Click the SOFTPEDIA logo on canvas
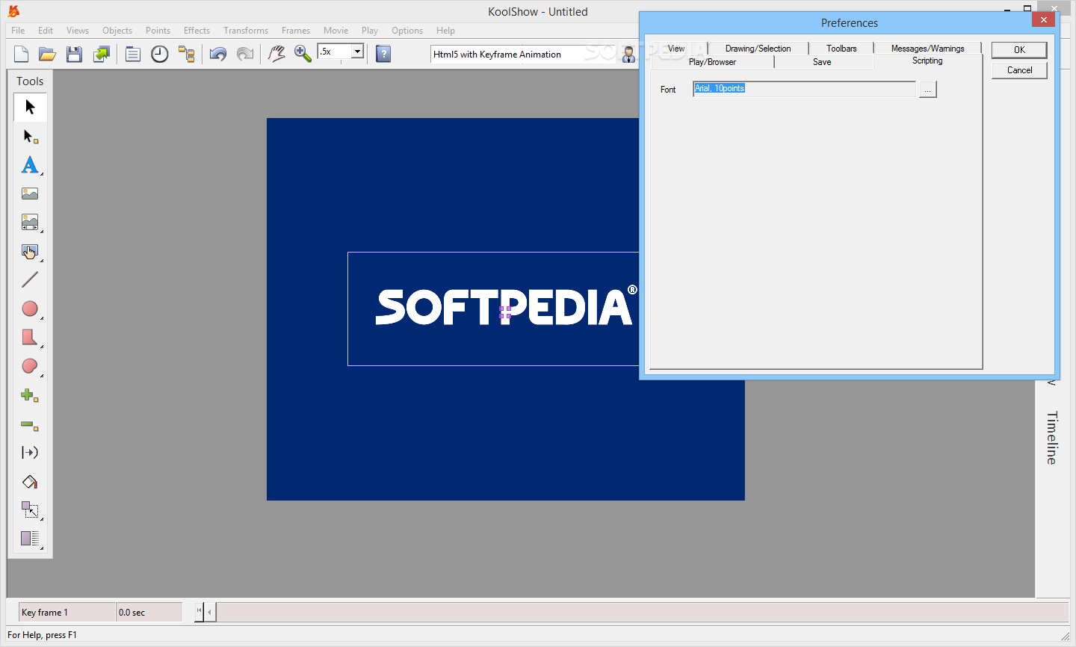This screenshot has width=1076, height=647. (x=506, y=307)
